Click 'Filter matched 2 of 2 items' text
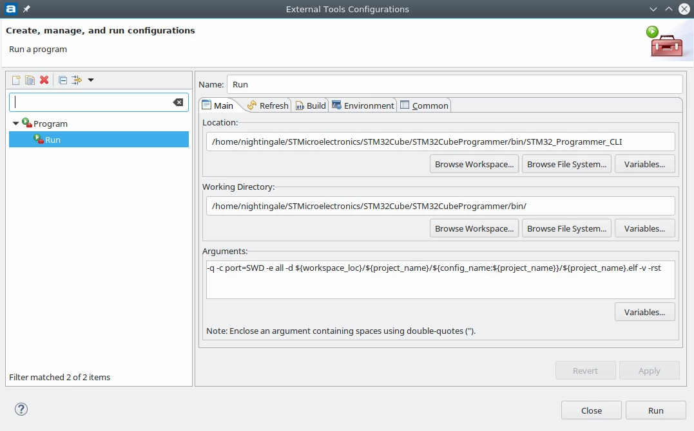The image size is (694, 431). (x=60, y=377)
